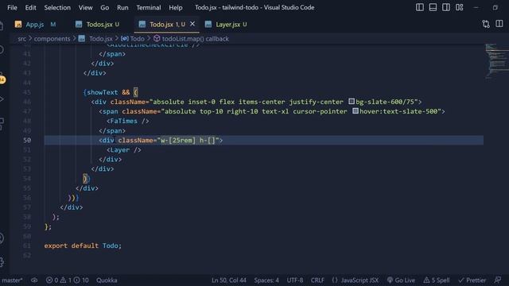Switch to the Layer.jsx tab

coord(227,25)
